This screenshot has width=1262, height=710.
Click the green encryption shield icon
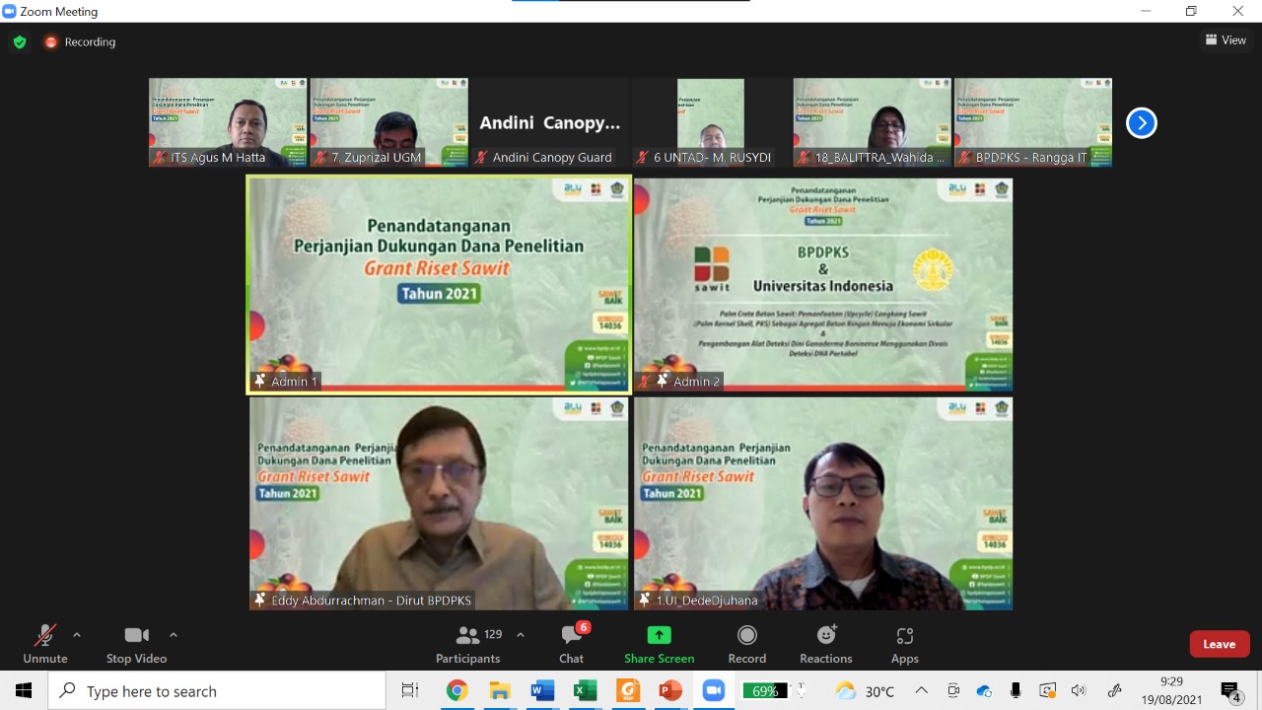pyautogui.click(x=19, y=42)
